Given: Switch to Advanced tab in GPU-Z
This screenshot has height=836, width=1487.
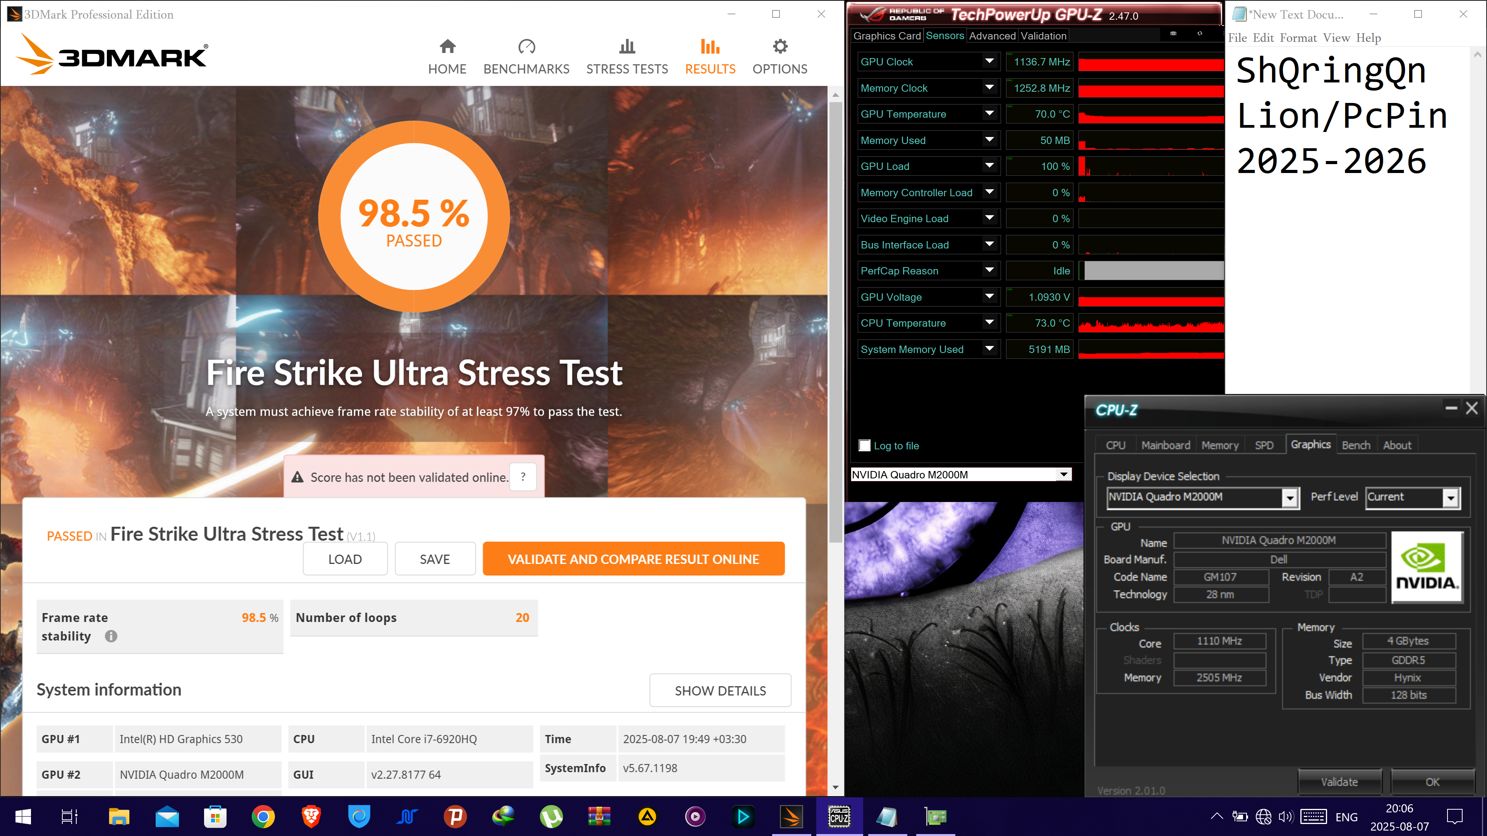Looking at the screenshot, I should [992, 36].
